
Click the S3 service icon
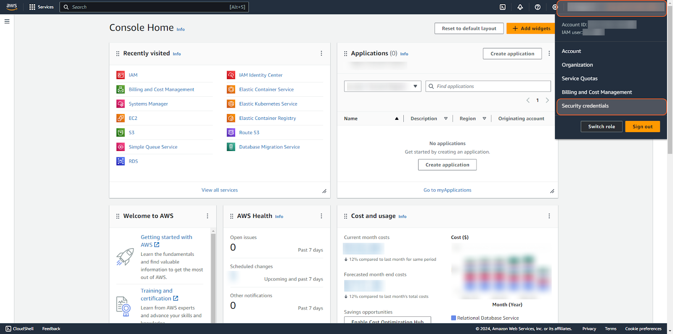point(121,133)
